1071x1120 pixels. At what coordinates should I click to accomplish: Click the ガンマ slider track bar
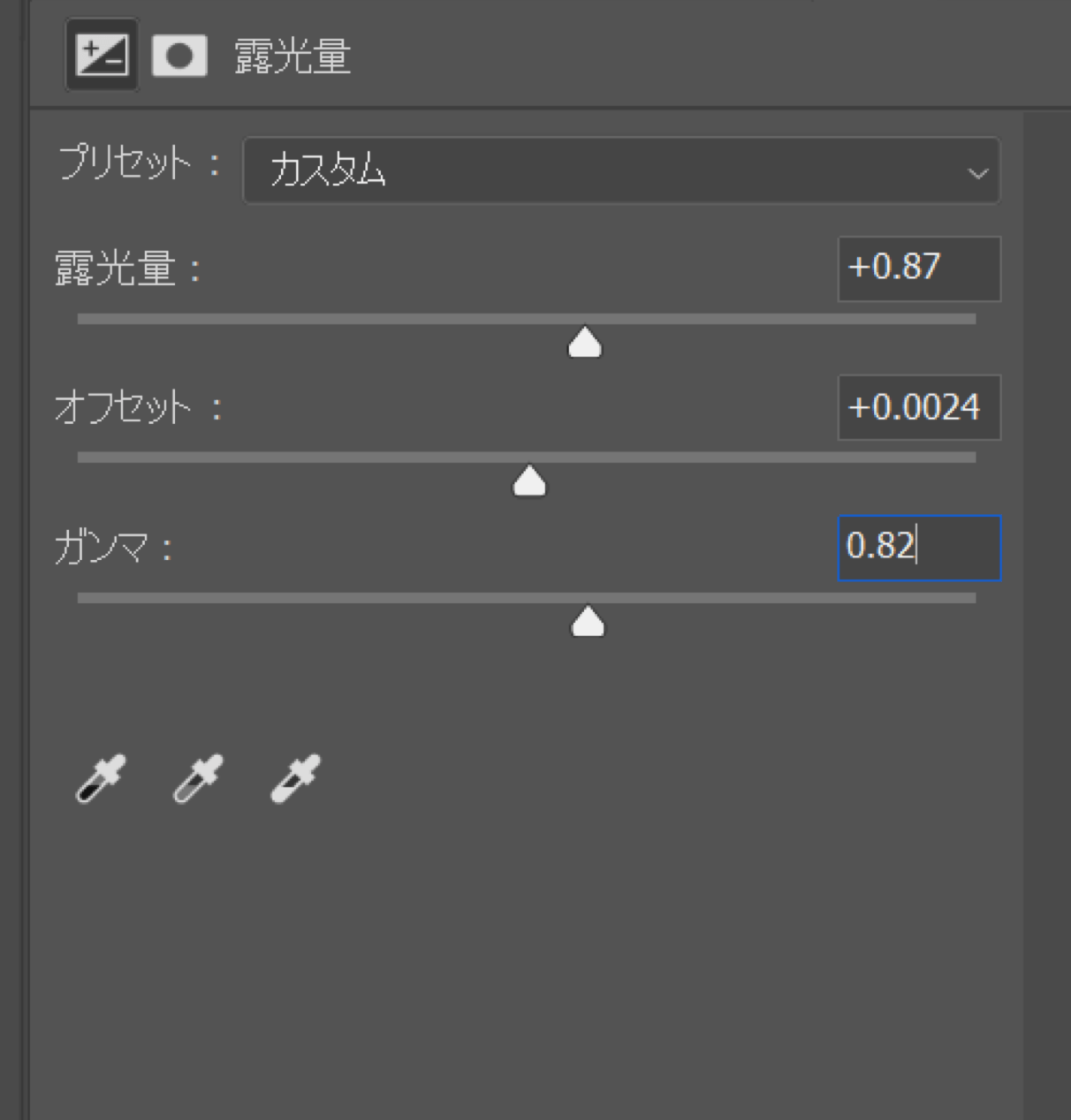pyautogui.click(x=527, y=598)
